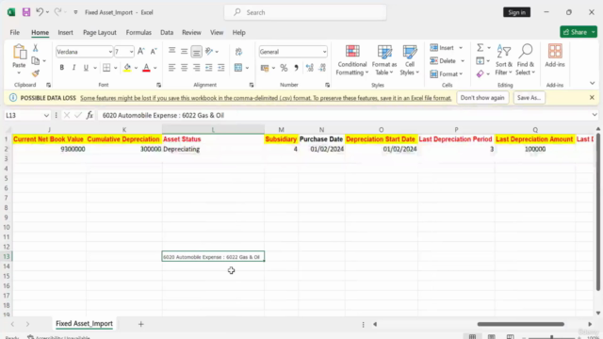This screenshot has height=339, width=603.
Task: Collapse the ribbon with chevron
Action: (593, 84)
